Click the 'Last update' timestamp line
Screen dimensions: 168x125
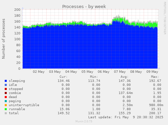(126, 117)
